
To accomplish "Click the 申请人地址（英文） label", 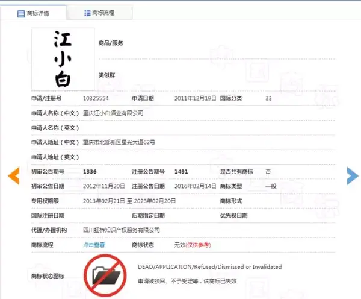I will pos(55,157).
